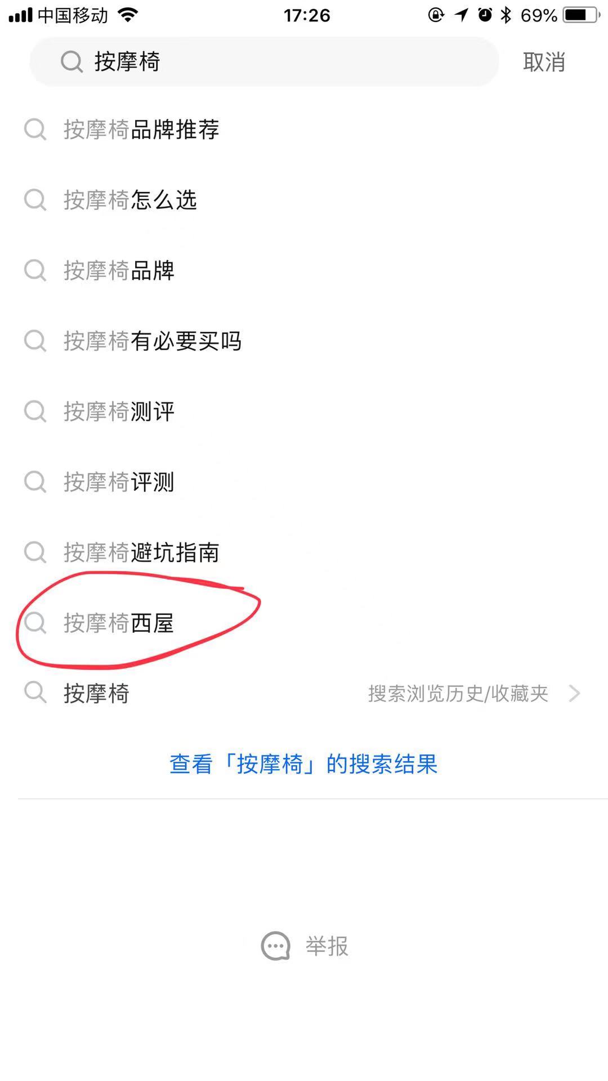This screenshot has width=608, height=1081.
Task: Tap the battery icon in status bar
Action: (x=582, y=15)
